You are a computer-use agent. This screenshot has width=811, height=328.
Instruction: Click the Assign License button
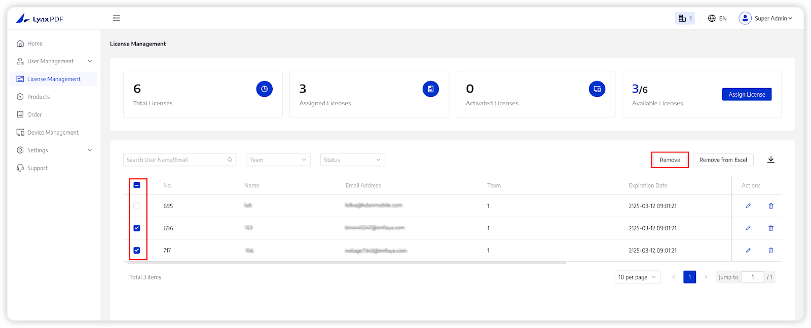(x=747, y=95)
